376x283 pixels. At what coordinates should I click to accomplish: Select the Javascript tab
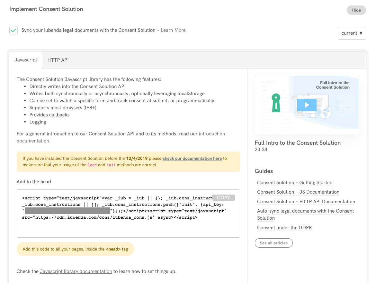pyautogui.click(x=25, y=60)
